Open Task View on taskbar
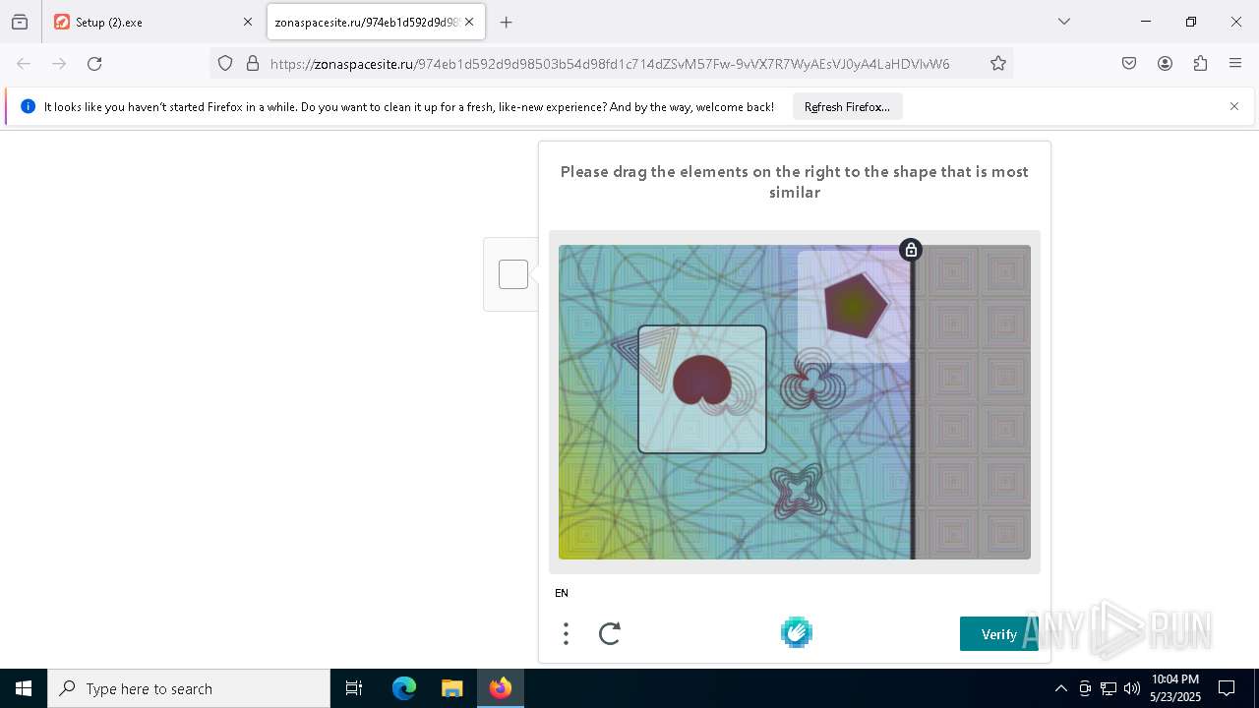This screenshot has height=708, width=1259. coord(354,688)
